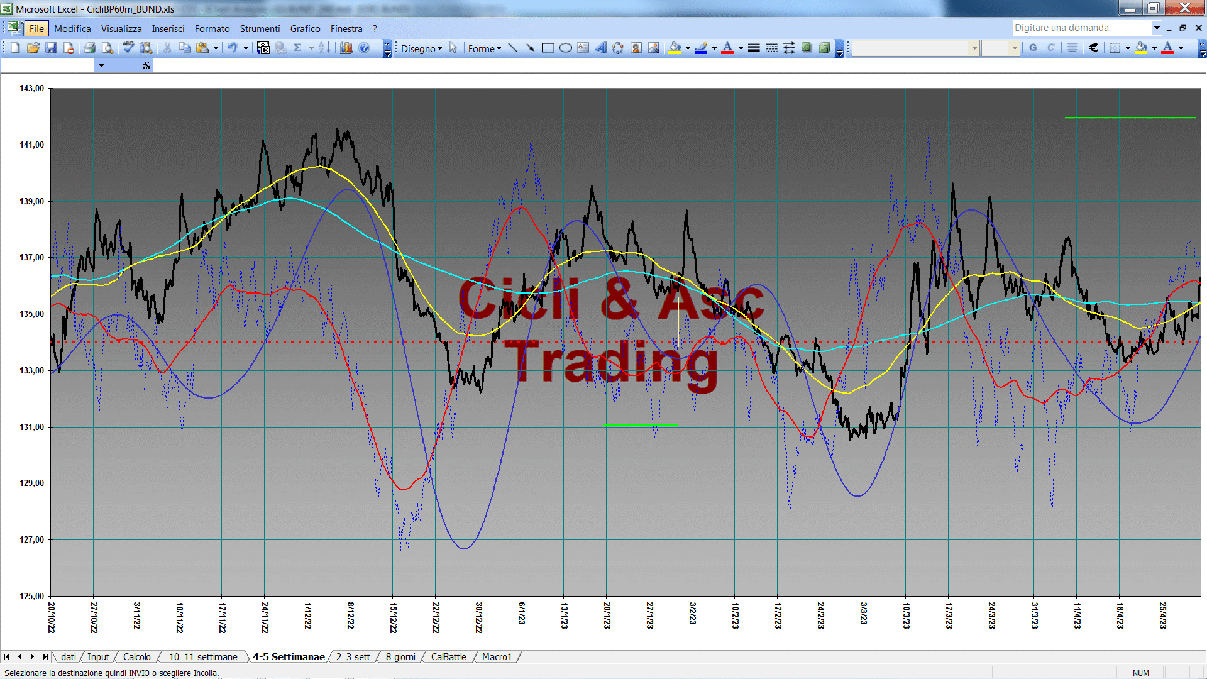Image resolution: width=1207 pixels, height=679 pixels.
Task: Expand the Undo history arrow
Action: (x=246, y=48)
